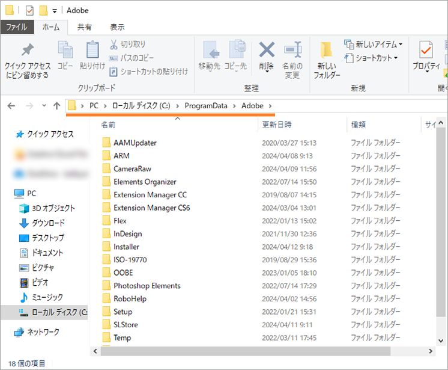Screen dimensions: 448x370
Task: Expand chevron after PC breadcrumb
Action: coord(105,106)
